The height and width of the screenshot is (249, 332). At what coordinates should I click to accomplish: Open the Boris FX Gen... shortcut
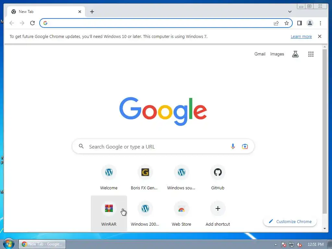pos(145,177)
